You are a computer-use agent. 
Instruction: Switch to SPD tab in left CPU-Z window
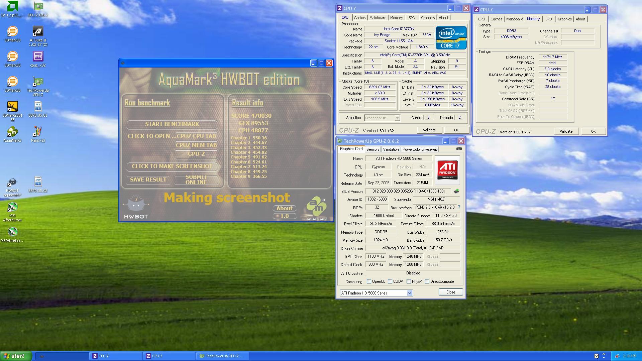(x=412, y=18)
